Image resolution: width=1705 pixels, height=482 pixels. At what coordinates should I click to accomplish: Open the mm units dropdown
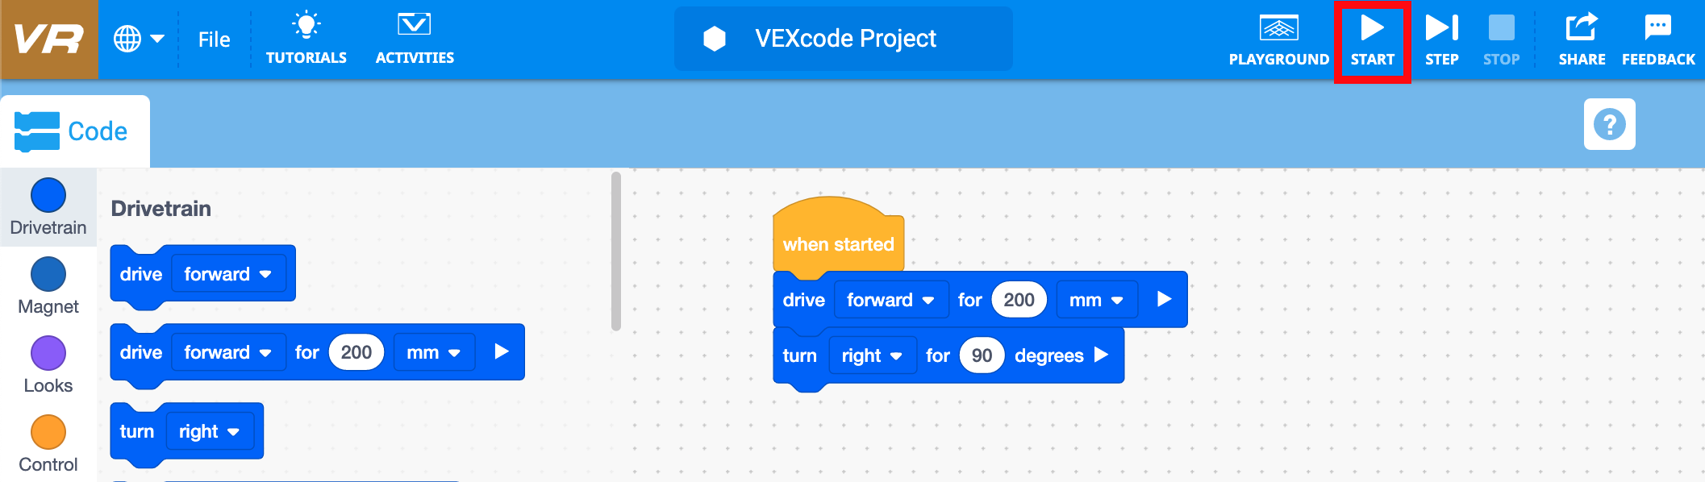click(1097, 299)
